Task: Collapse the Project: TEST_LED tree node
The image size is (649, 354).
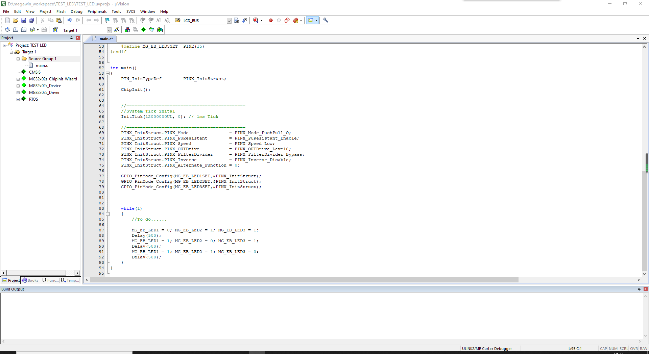Action: point(4,45)
